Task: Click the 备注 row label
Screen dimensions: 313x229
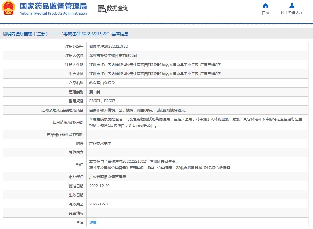Action: 80,165
